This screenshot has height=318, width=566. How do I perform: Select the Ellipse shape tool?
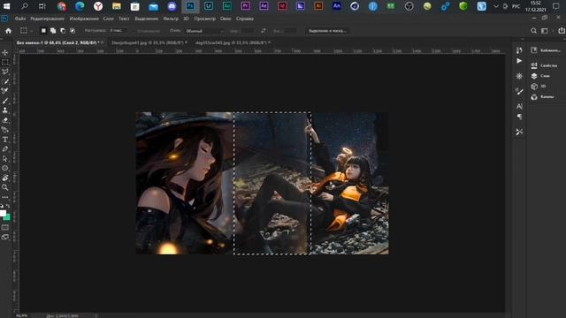pyautogui.click(x=5, y=168)
